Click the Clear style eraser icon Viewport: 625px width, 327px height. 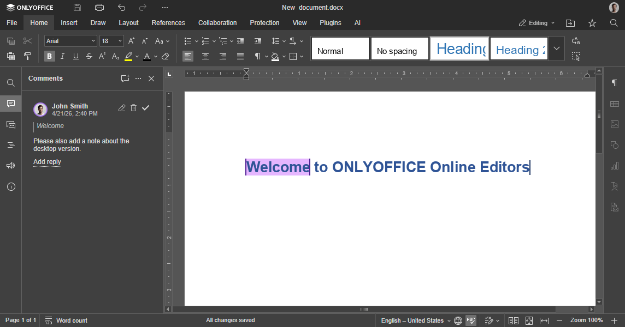tap(166, 56)
